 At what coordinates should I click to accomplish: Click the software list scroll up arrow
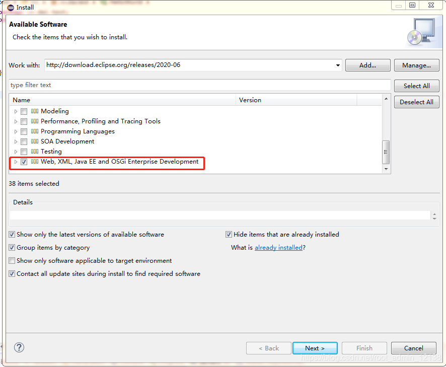point(386,99)
